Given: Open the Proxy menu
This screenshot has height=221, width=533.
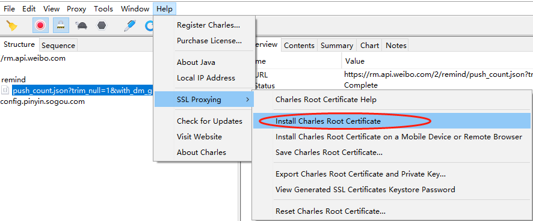Looking at the screenshot, I should point(76,9).
